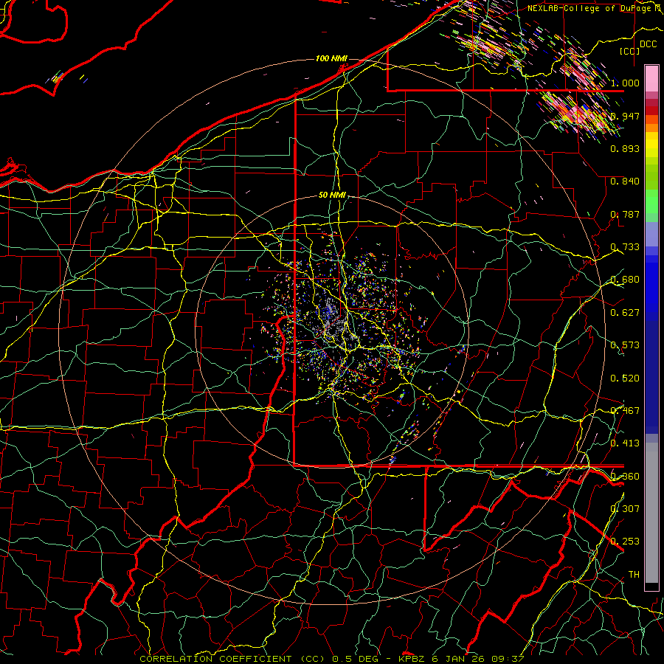
Task: Select the 0.360 legend value
Action: [x=625, y=477]
